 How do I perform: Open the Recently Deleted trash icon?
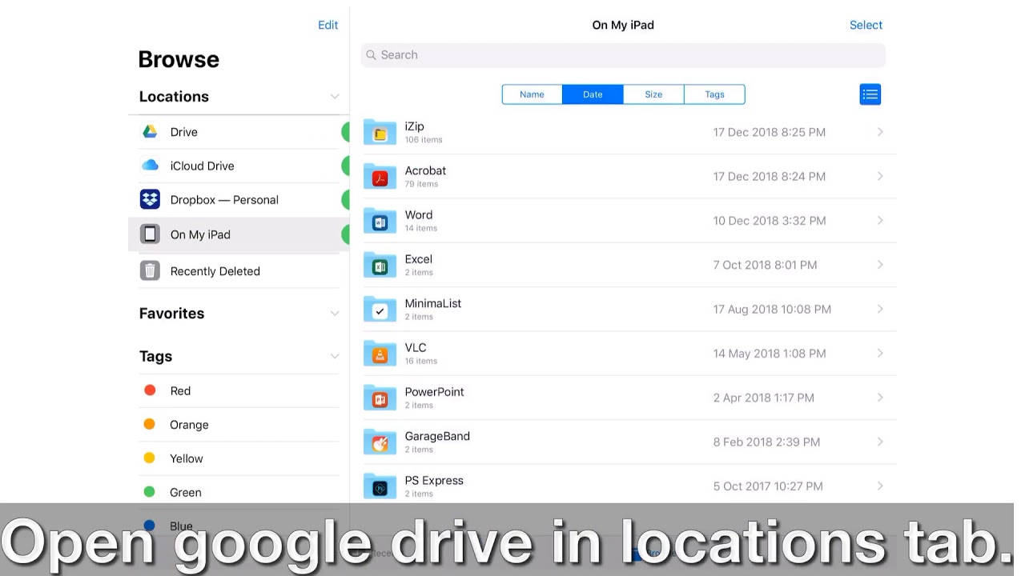click(x=150, y=270)
